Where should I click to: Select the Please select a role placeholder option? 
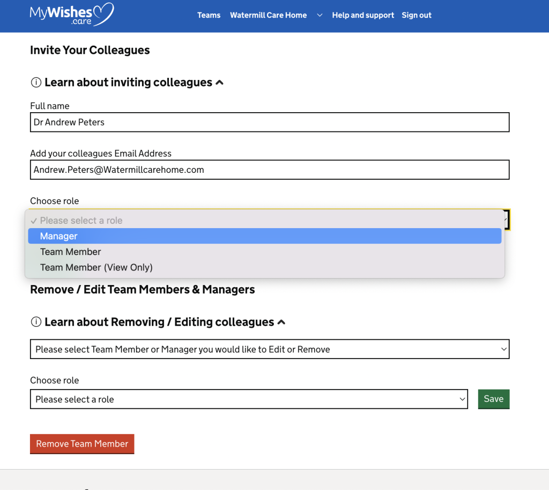tap(81, 221)
